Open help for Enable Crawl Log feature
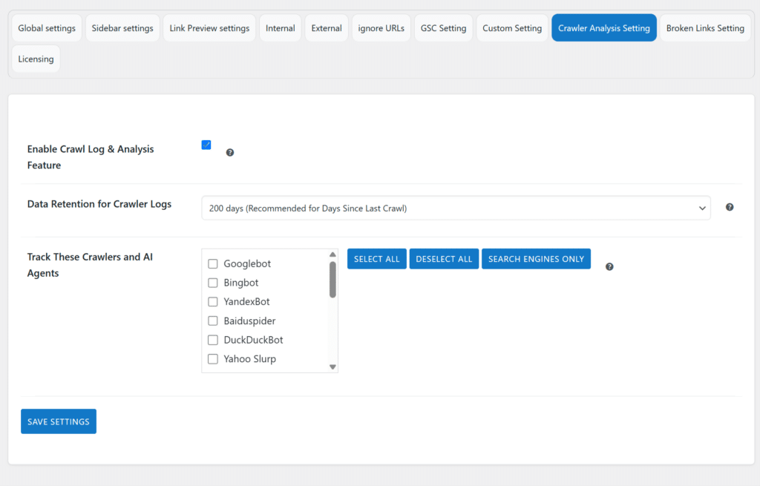The image size is (760, 486). coord(230,152)
